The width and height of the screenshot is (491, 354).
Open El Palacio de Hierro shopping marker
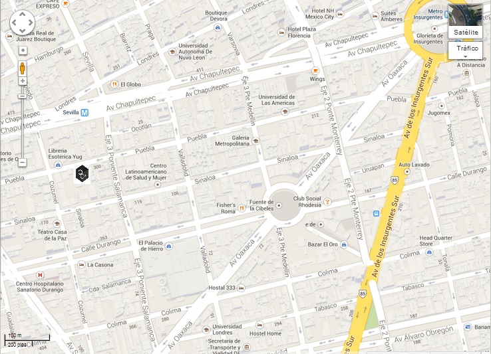pyautogui.click(x=169, y=246)
